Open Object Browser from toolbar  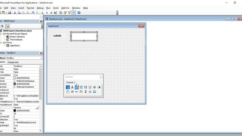tap(69, 12)
